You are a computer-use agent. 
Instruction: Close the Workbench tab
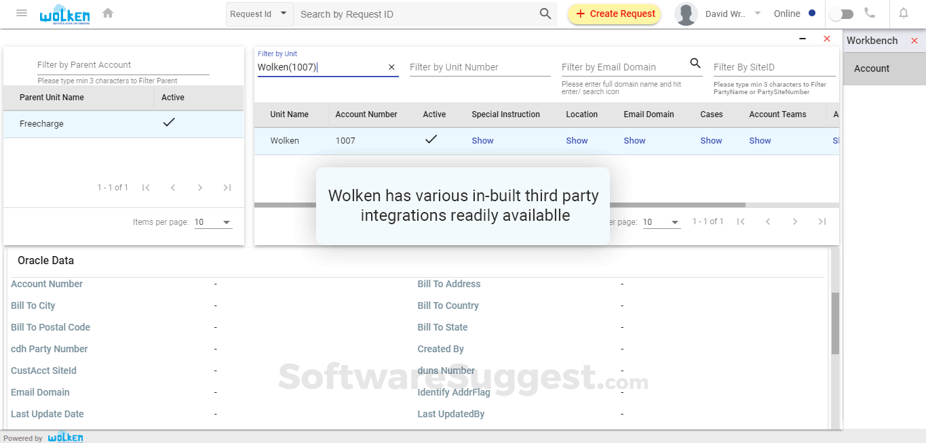(x=914, y=41)
